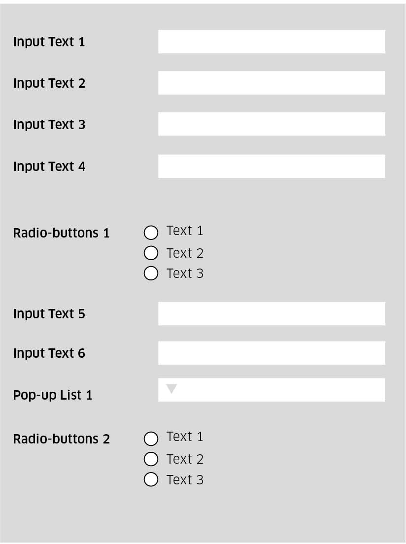This screenshot has height=544, width=406.
Task: Click inside the Input Text 6 box
Action: tap(271, 353)
